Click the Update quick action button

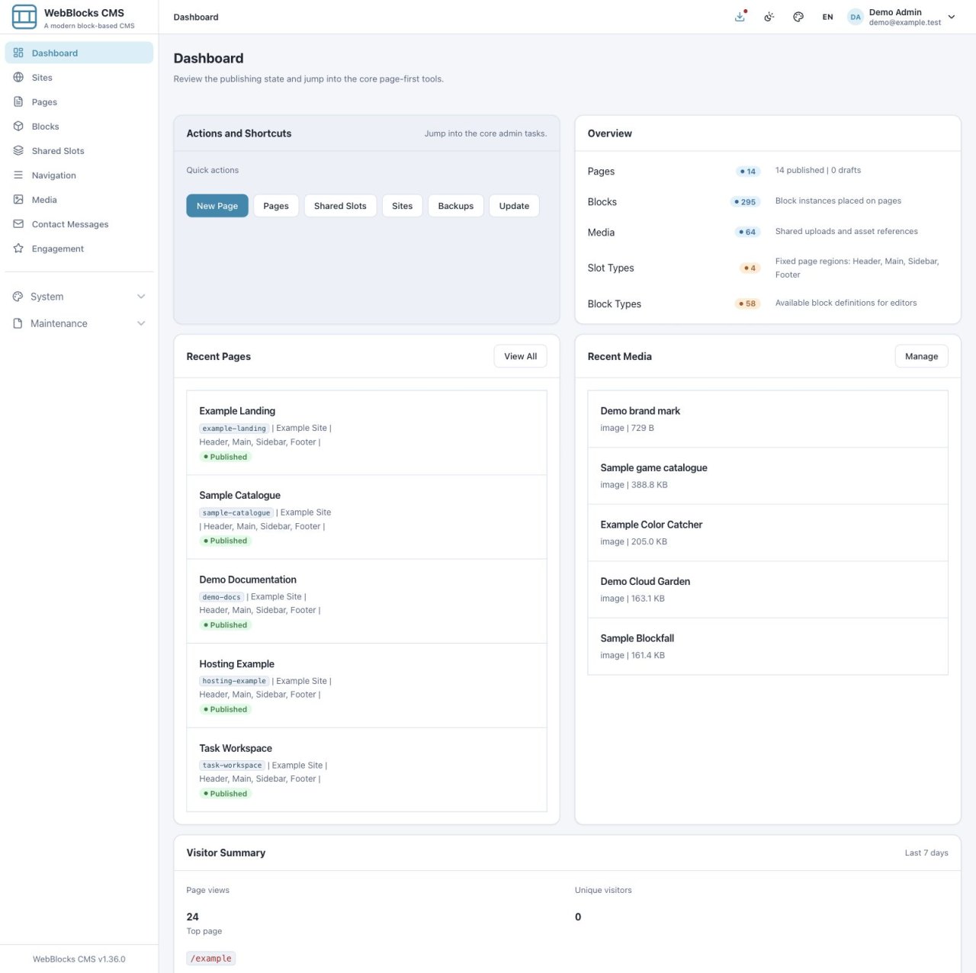pyautogui.click(x=514, y=206)
